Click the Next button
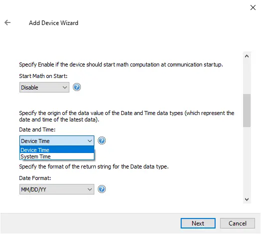261x234 pixels. pyautogui.click(x=198, y=223)
